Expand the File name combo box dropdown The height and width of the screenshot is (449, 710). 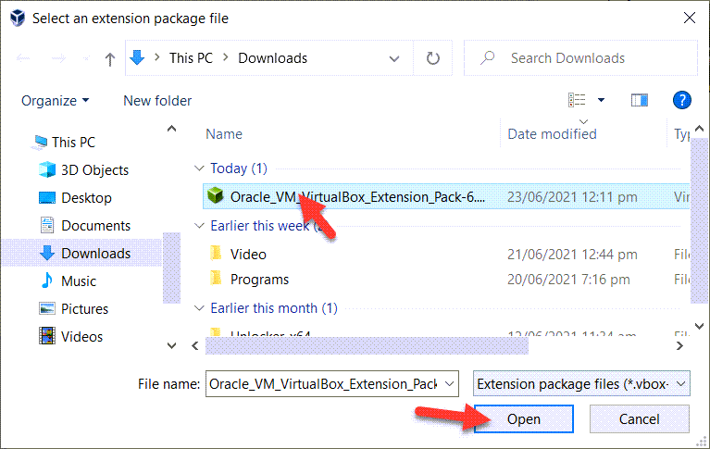click(x=450, y=383)
